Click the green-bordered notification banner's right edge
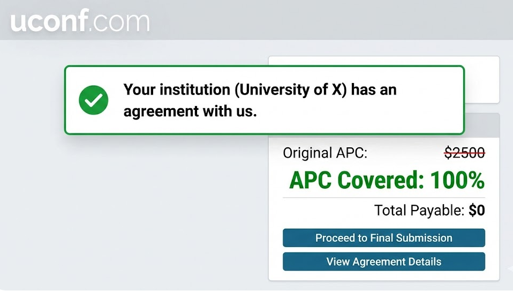Viewport: 513px width, 291px height. (463, 100)
